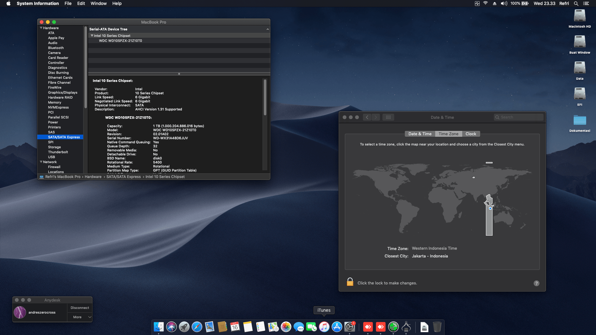Open Buat Window desktop drive
Screen dimensions: 596x335
(x=580, y=45)
